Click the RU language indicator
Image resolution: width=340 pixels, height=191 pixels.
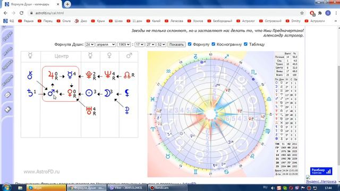265,187
